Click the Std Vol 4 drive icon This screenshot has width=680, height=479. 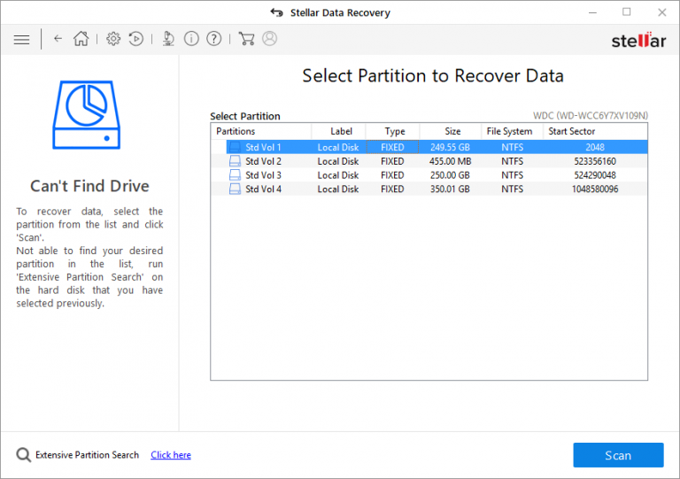pyautogui.click(x=235, y=189)
